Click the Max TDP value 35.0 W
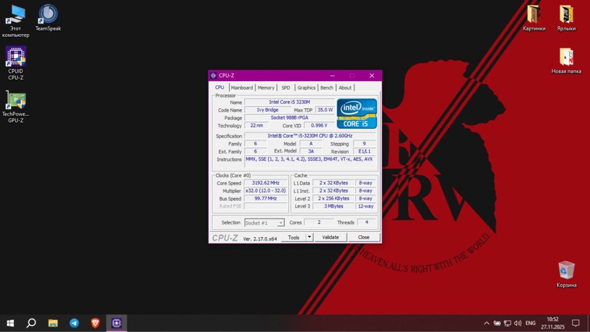 click(325, 110)
